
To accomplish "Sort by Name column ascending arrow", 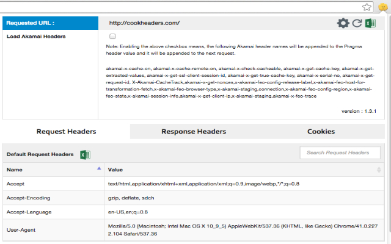I will [x=99, y=168].
